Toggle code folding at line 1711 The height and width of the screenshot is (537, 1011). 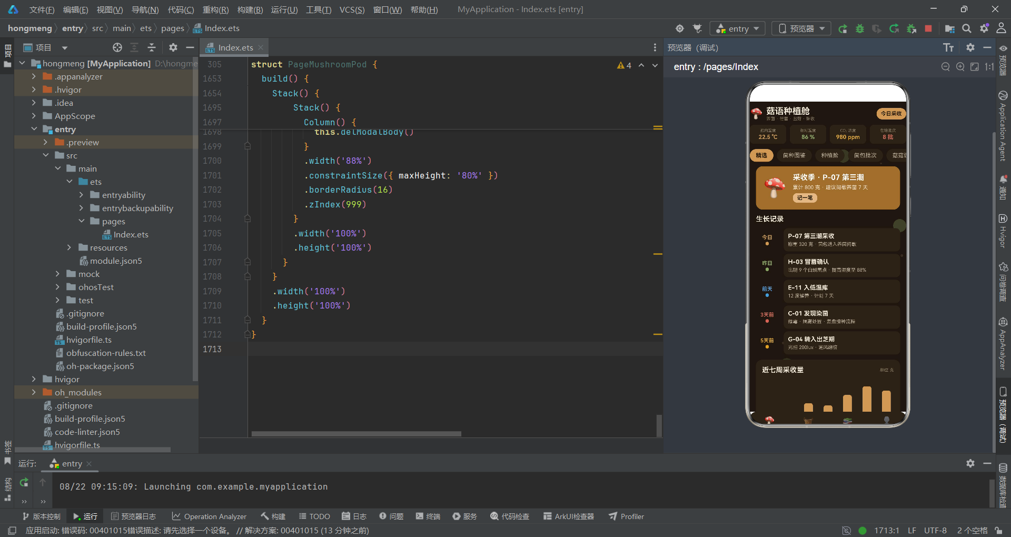(x=247, y=320)
